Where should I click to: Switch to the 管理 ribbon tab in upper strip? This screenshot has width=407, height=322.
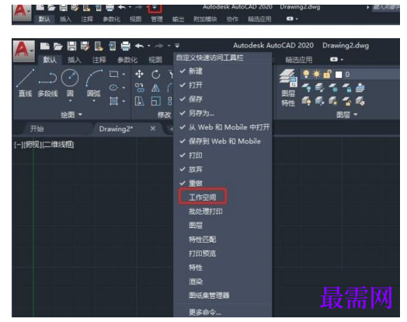(x=157, y=19)
